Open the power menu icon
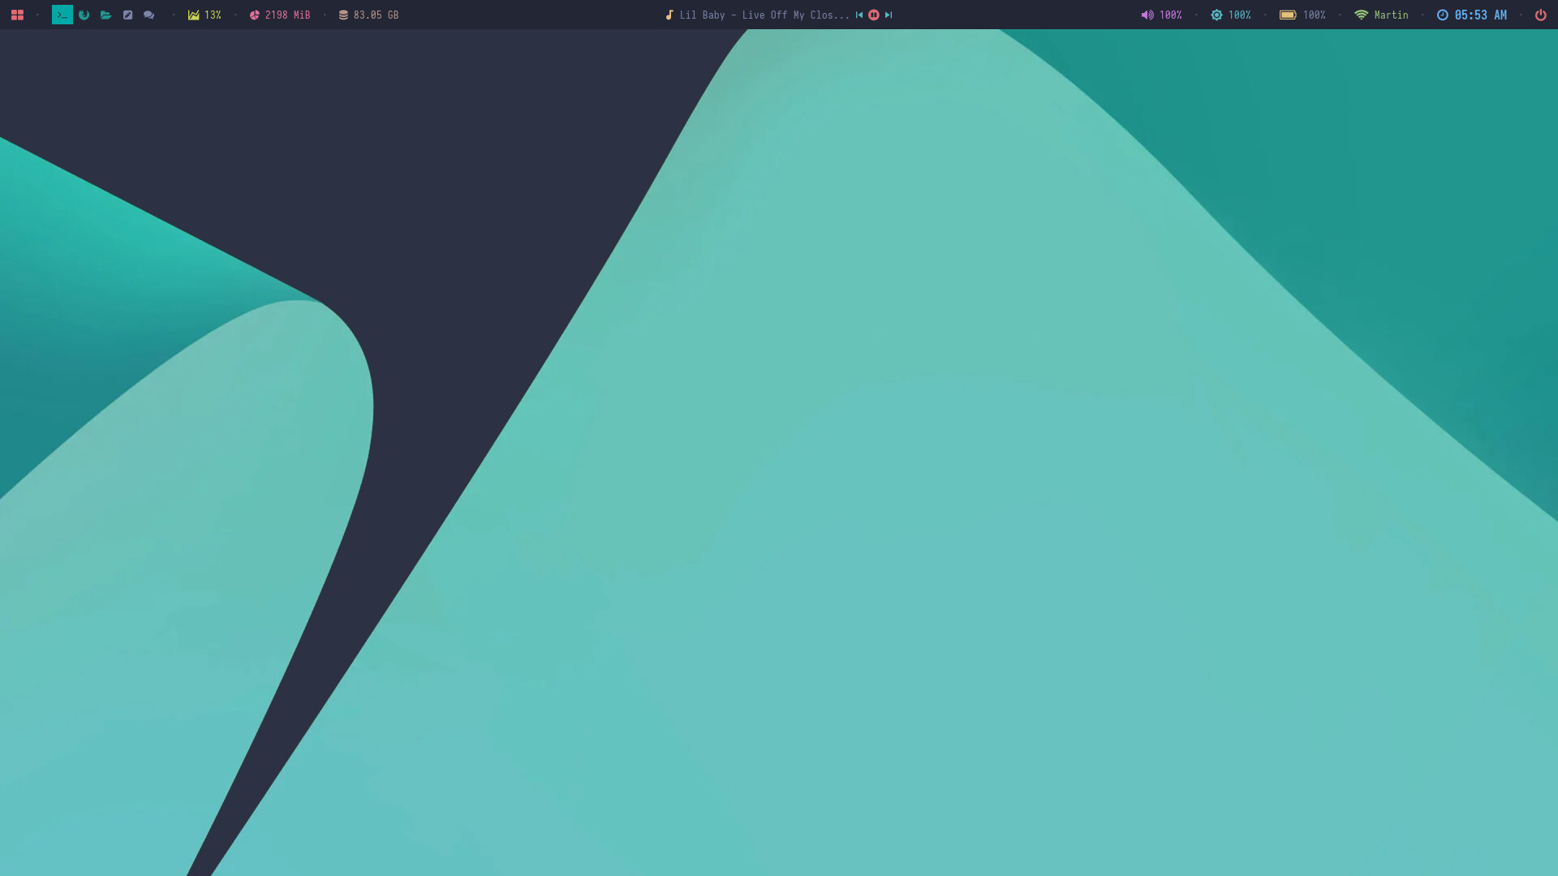The image size is (1558, 876). click(x=1541, y=15)
